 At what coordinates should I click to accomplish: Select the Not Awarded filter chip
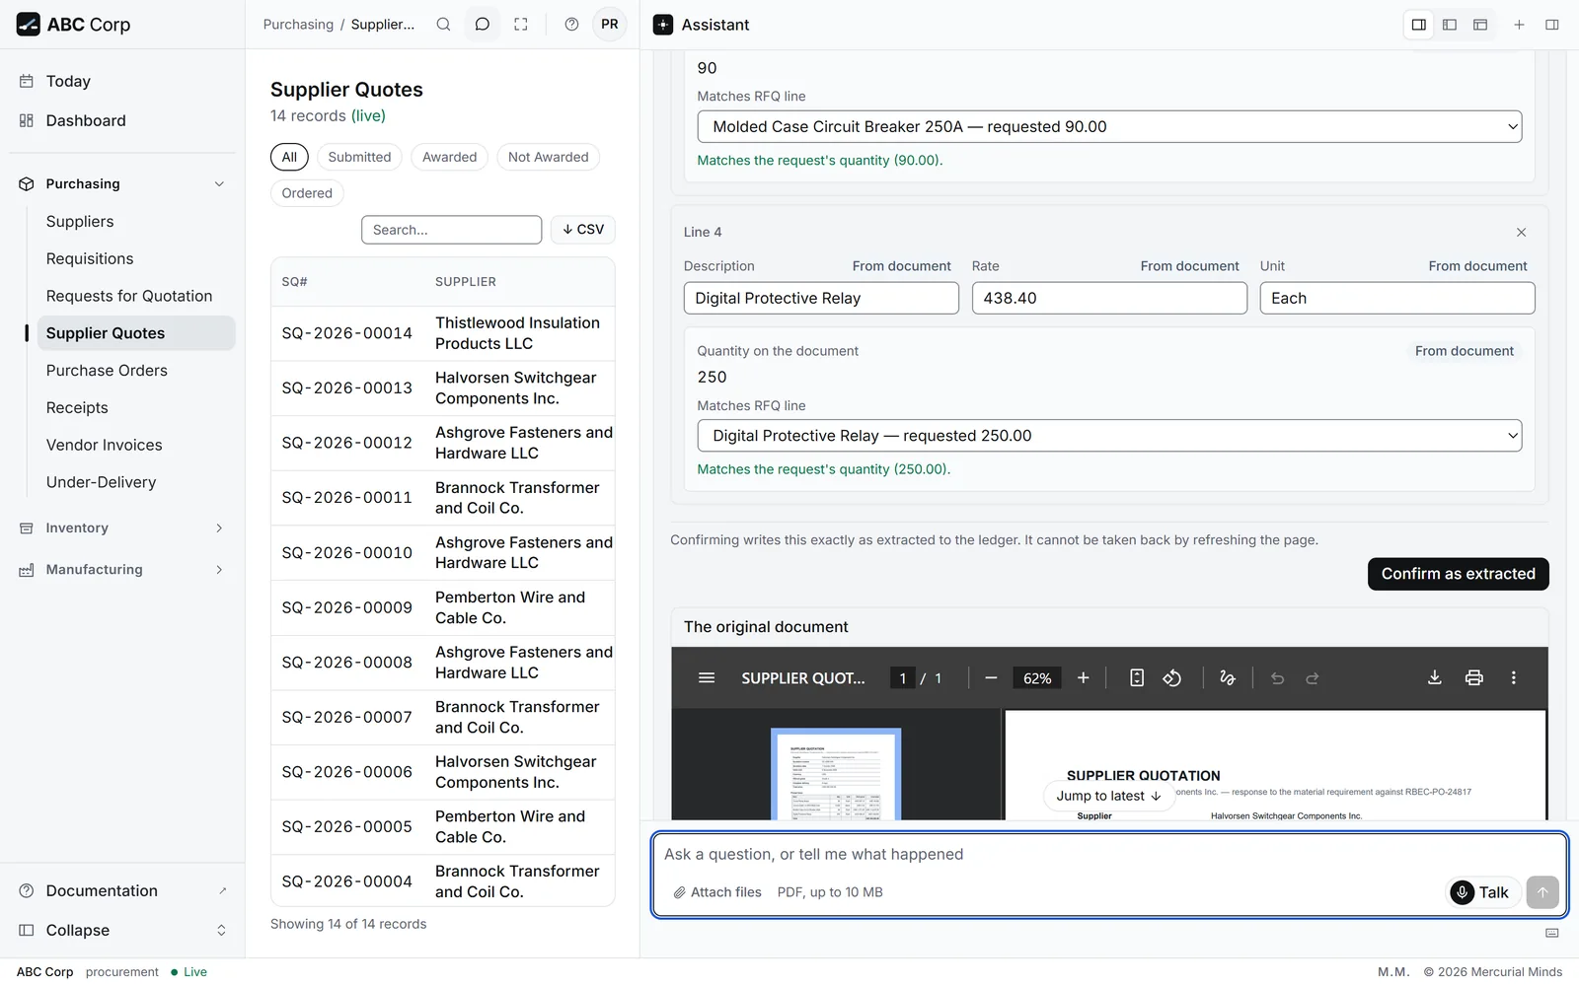pyautogui.click(x=548, y=157)
